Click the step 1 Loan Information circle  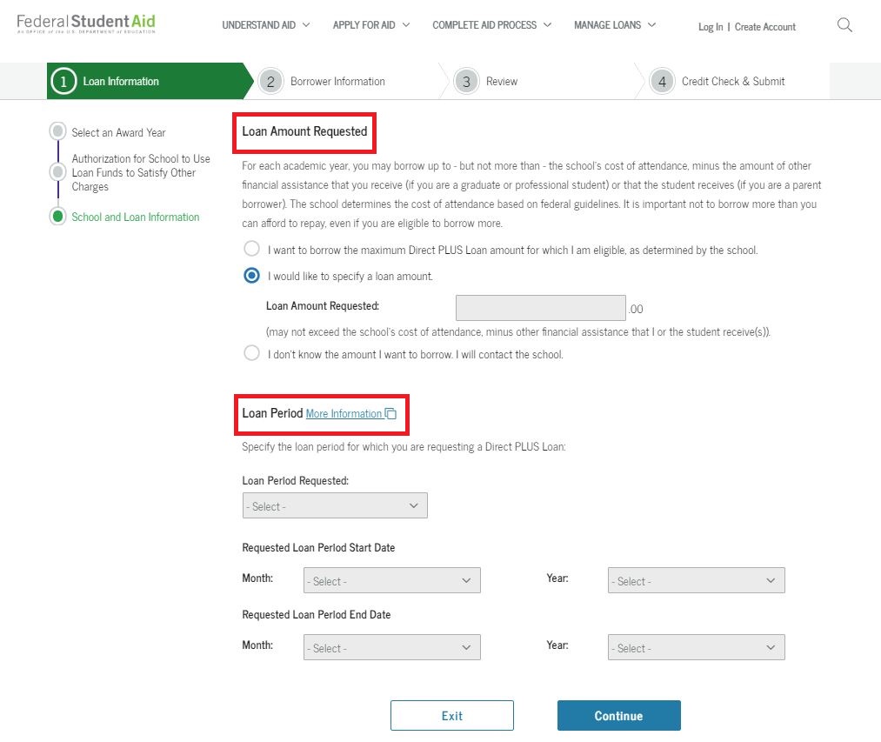click(63, 82)
